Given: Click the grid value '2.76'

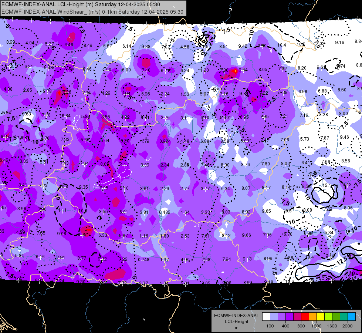Looking at the screenshot, I should point(165,118).
